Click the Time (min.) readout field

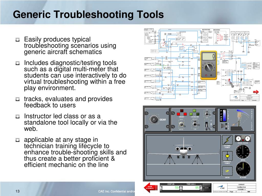[x=191, y=188]
